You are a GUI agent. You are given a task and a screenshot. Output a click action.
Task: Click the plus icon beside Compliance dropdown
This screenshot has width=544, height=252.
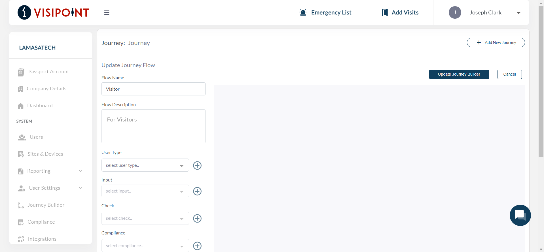click(197, 245)
